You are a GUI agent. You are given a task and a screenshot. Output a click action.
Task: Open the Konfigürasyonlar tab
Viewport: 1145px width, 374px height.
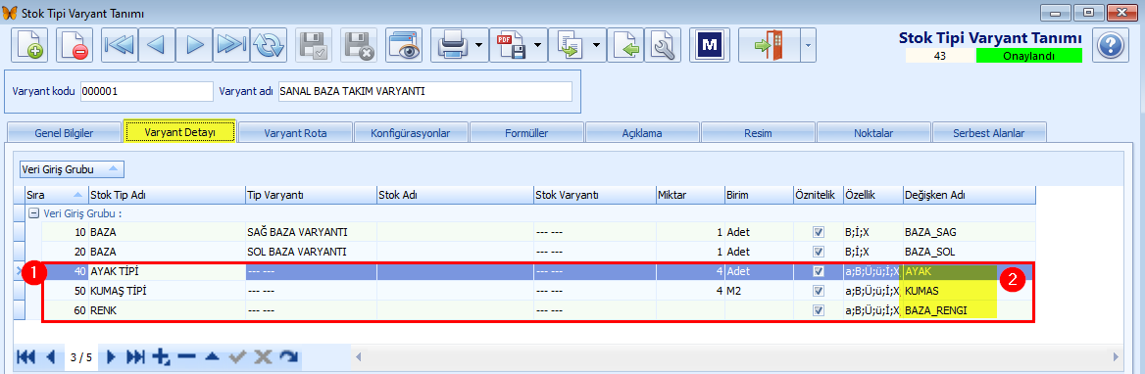pos(411,133)
